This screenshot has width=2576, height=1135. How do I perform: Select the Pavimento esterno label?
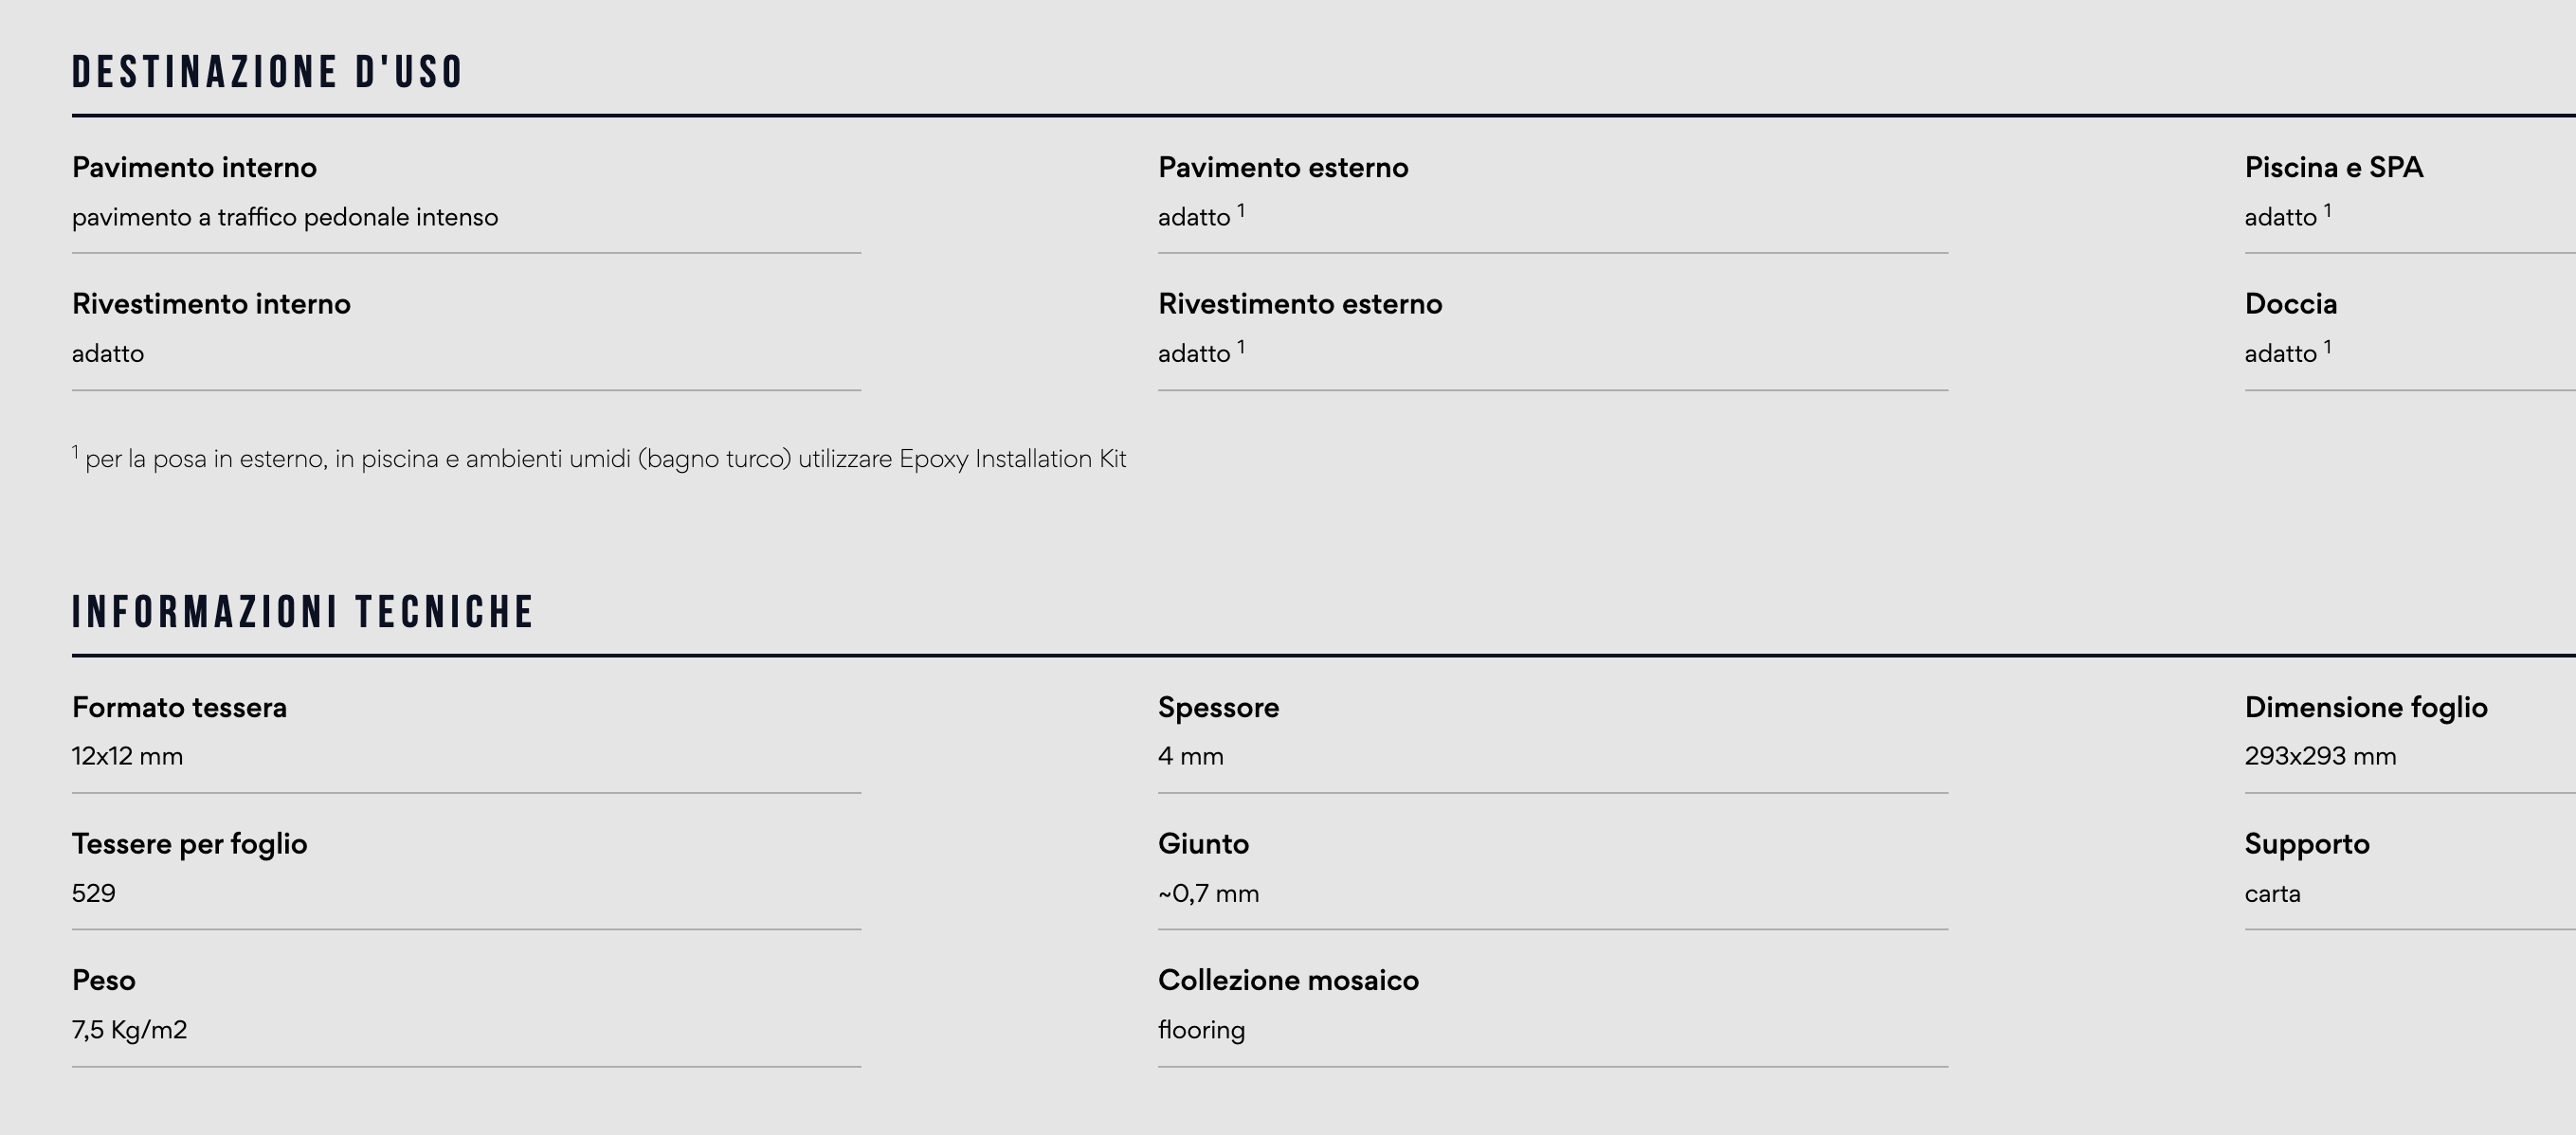[x=1283, y=167]
